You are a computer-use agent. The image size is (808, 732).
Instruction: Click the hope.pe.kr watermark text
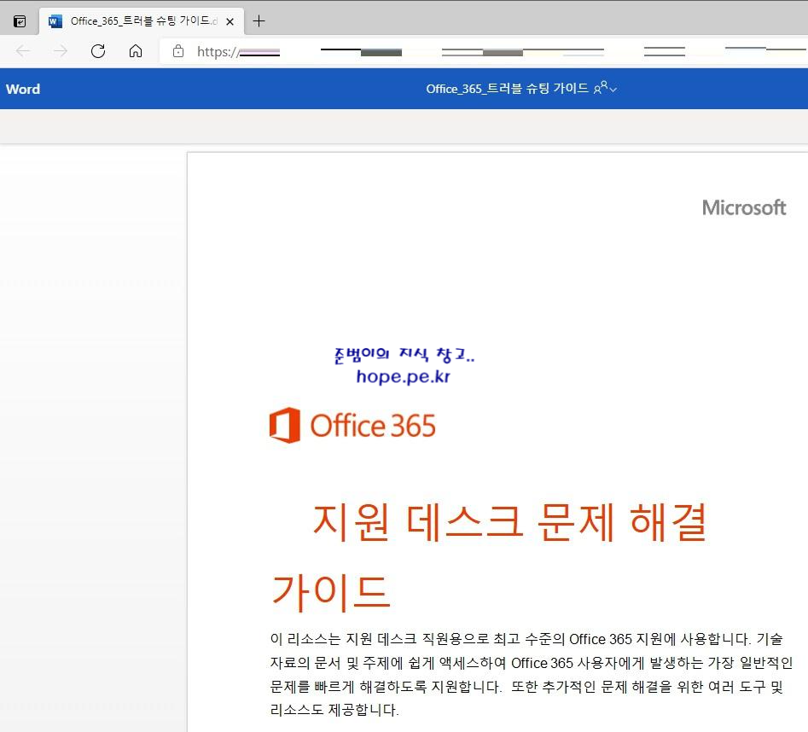coord(403,376)
